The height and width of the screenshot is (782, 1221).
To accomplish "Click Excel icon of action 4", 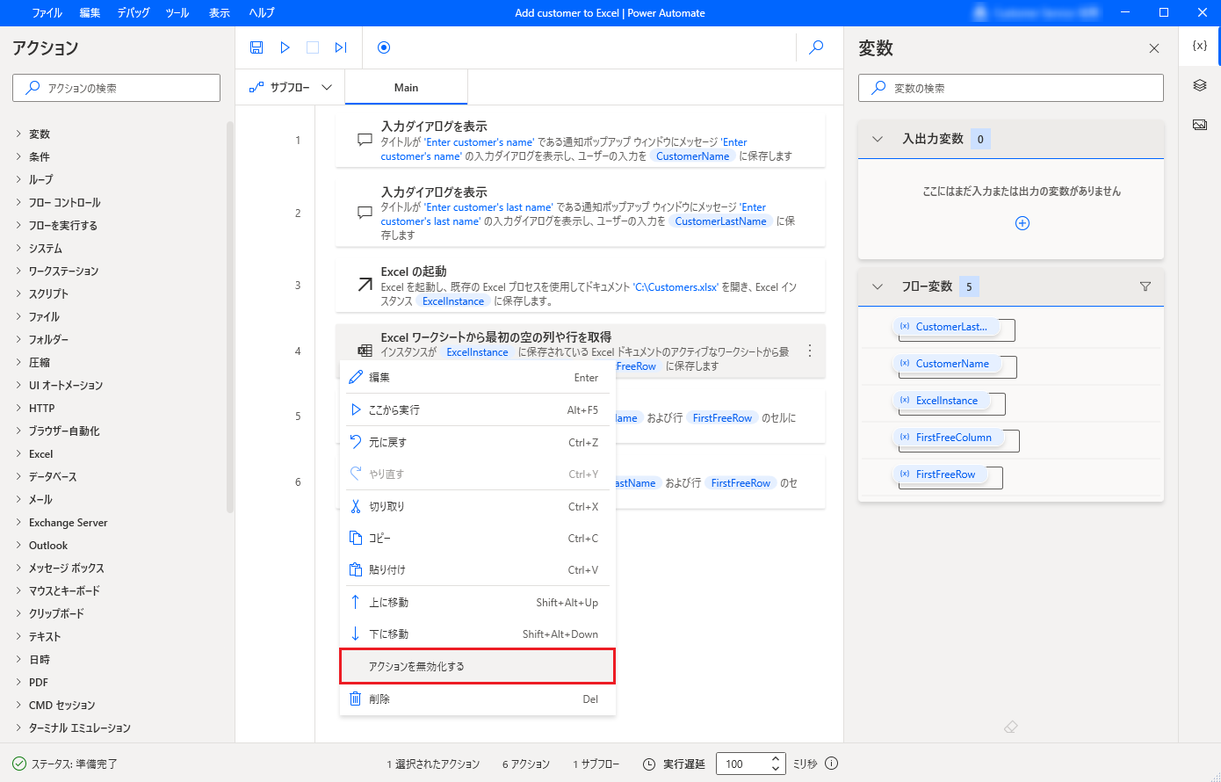I will click(365, 351).
